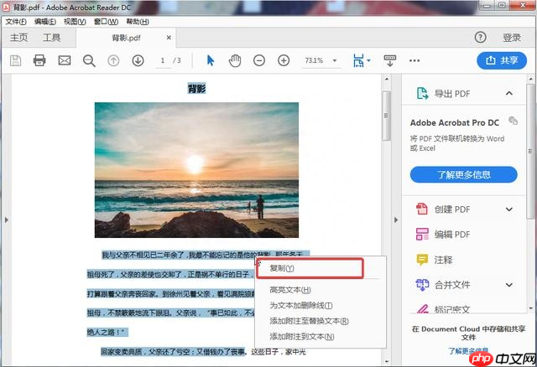537x367 pixels.
Task: Click the 标记密文 redact tool icon
Action: tap(423, 309)
